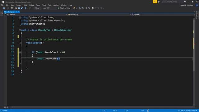
Task: Open the Notifications side panel tab
Action: point(197,15)
